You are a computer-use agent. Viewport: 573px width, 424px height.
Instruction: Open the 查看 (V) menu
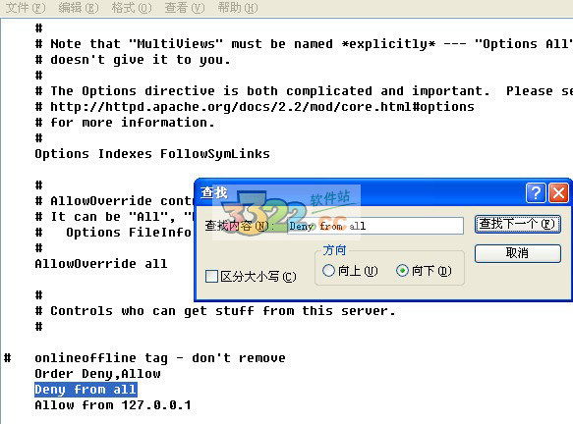click(x=185, y=8)
